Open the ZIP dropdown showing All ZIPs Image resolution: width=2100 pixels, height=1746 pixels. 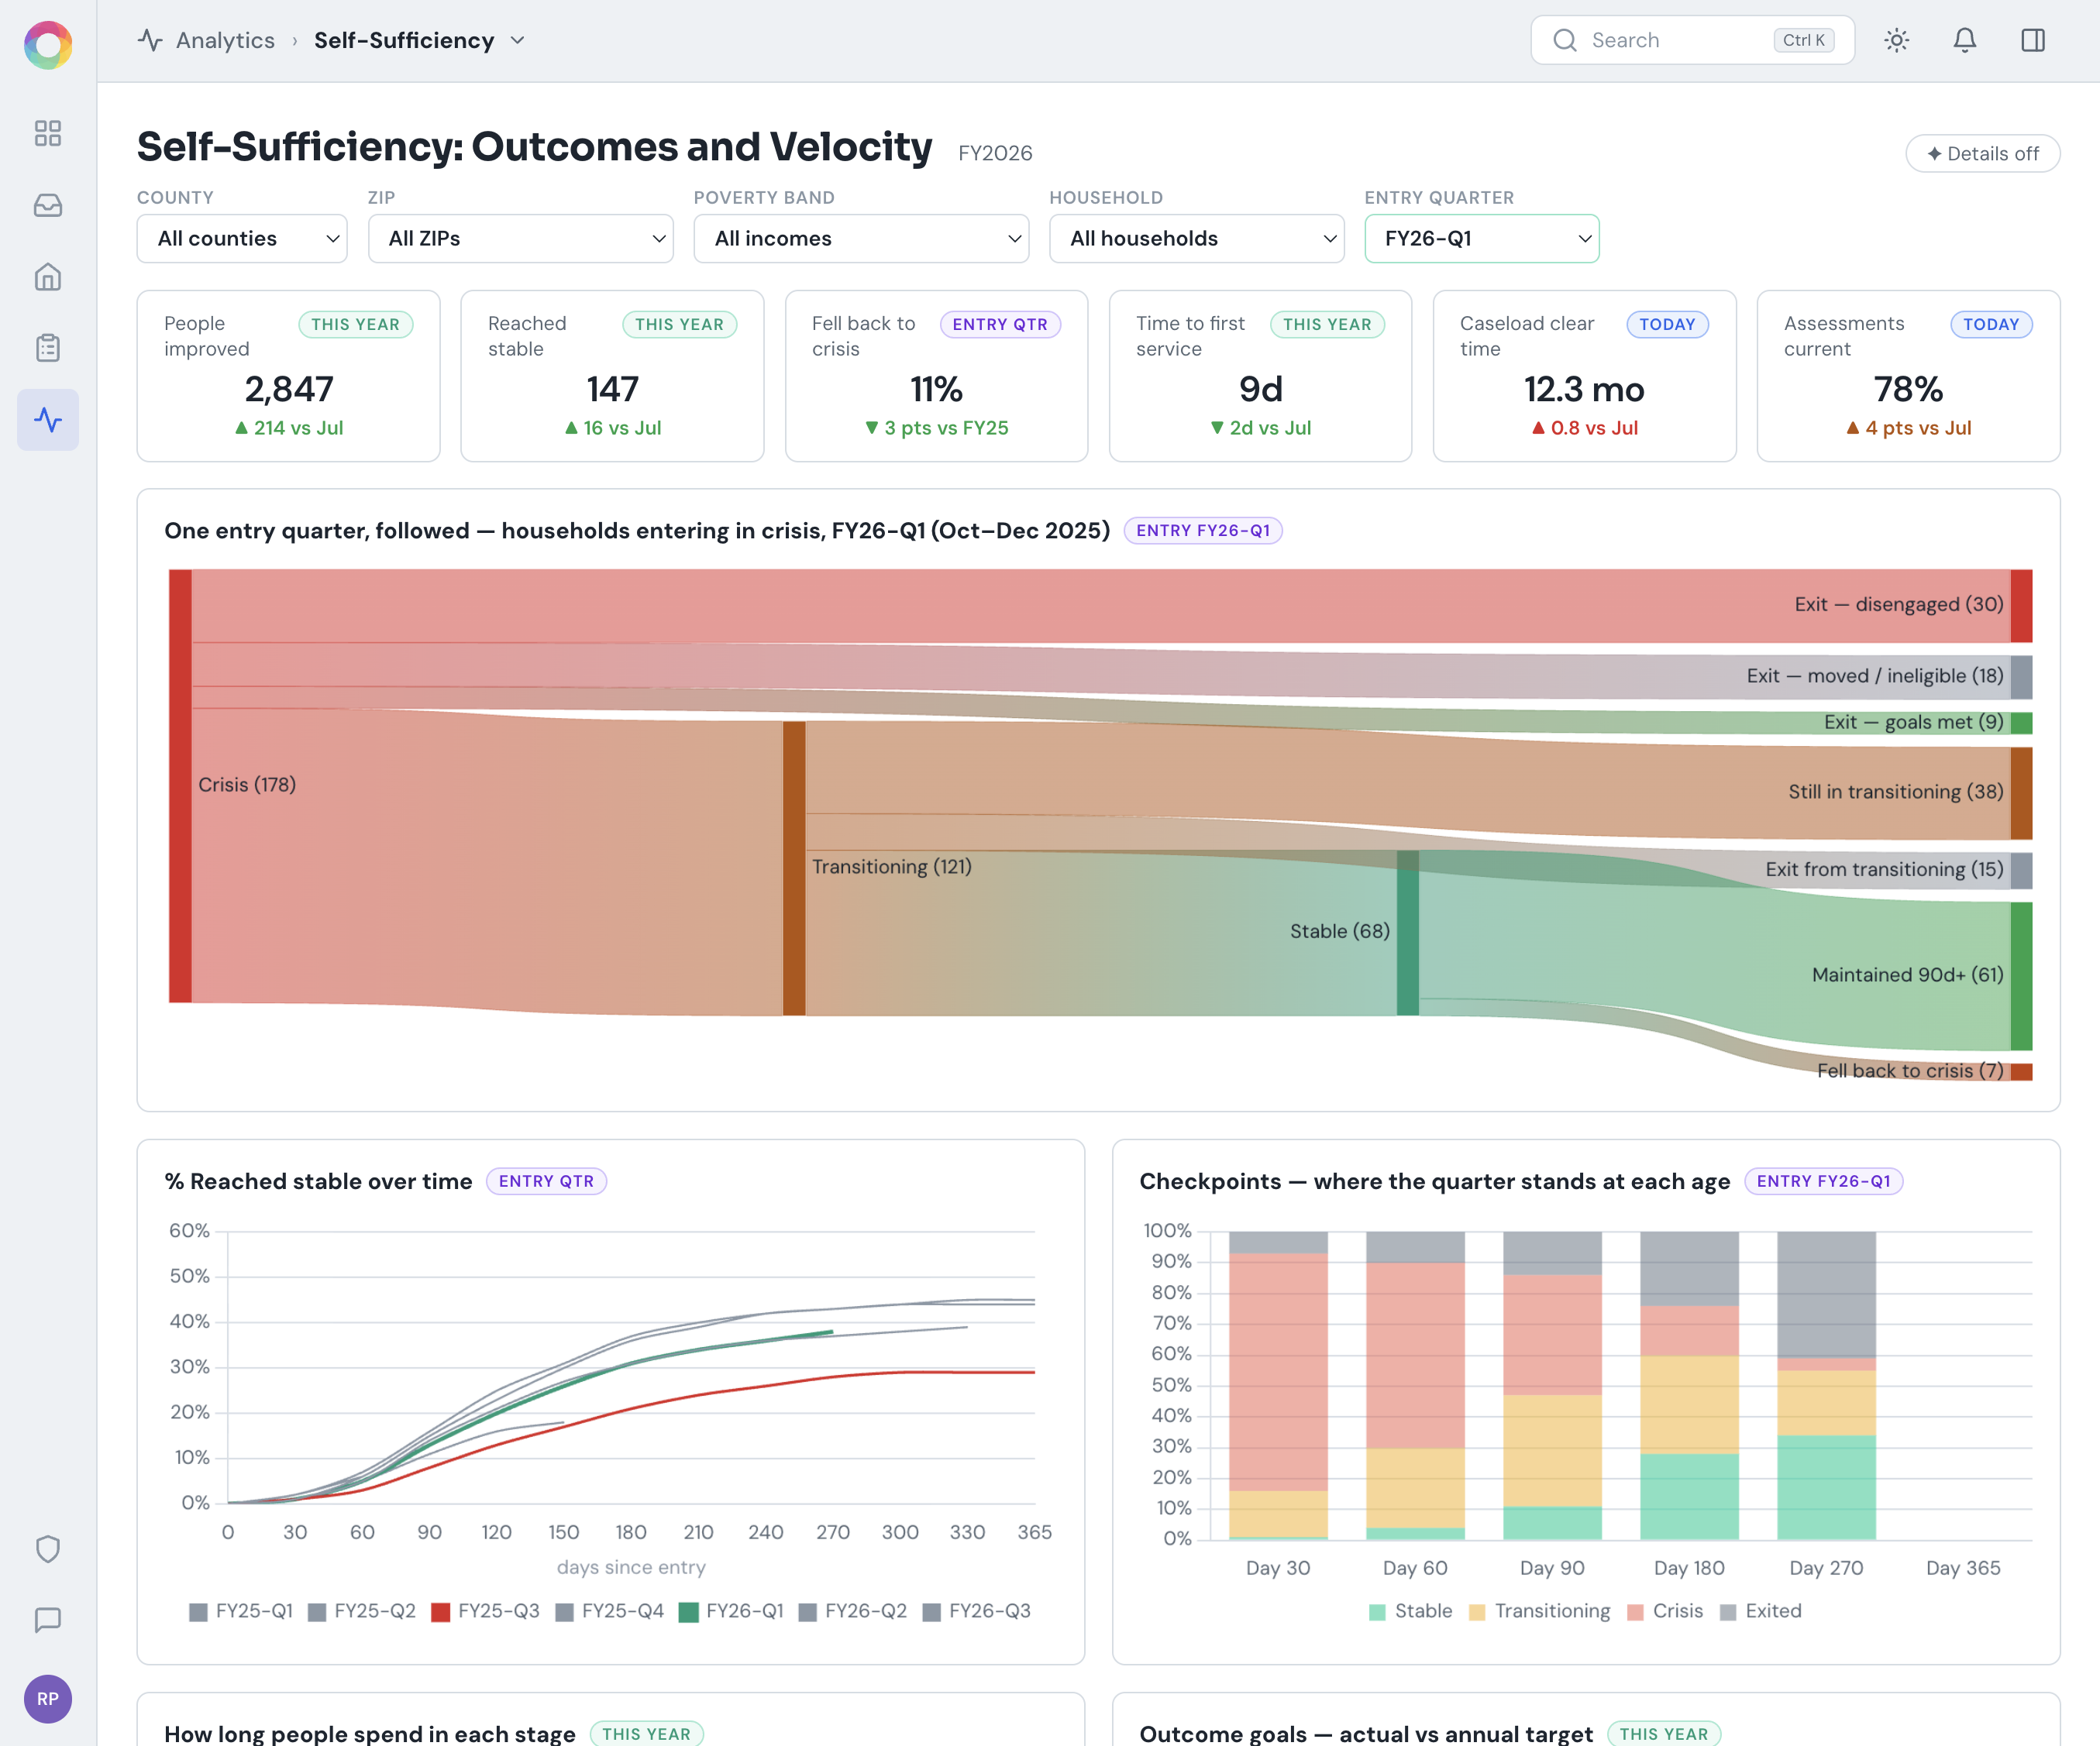[520, 238]
